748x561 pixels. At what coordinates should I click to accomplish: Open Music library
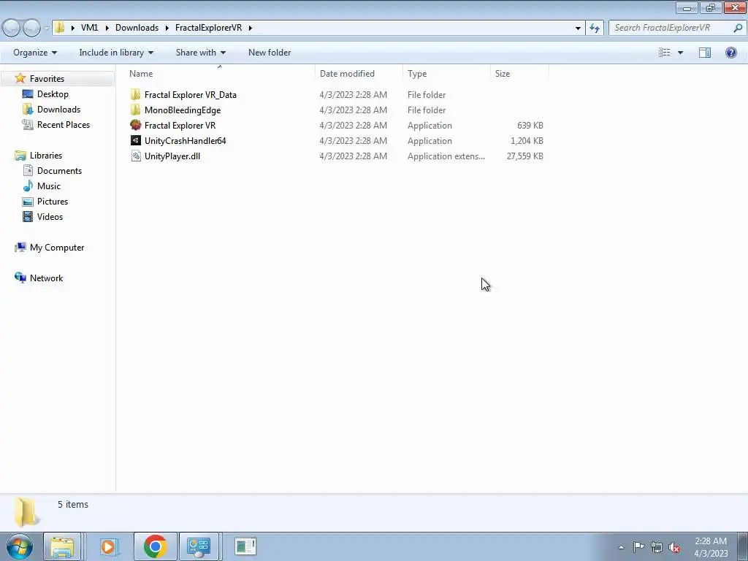(49, 186)
